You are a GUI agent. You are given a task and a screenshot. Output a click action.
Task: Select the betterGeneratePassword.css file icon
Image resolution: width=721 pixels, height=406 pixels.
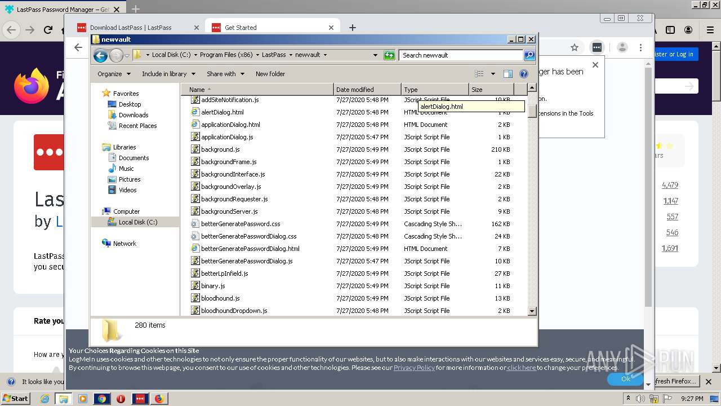click(x=195, y=224)
